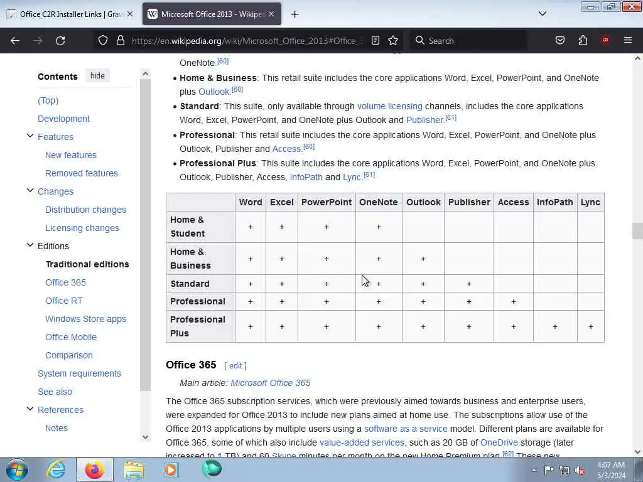
Task: Click the Wikipedia URL address bar
Action: click(246, 41)
